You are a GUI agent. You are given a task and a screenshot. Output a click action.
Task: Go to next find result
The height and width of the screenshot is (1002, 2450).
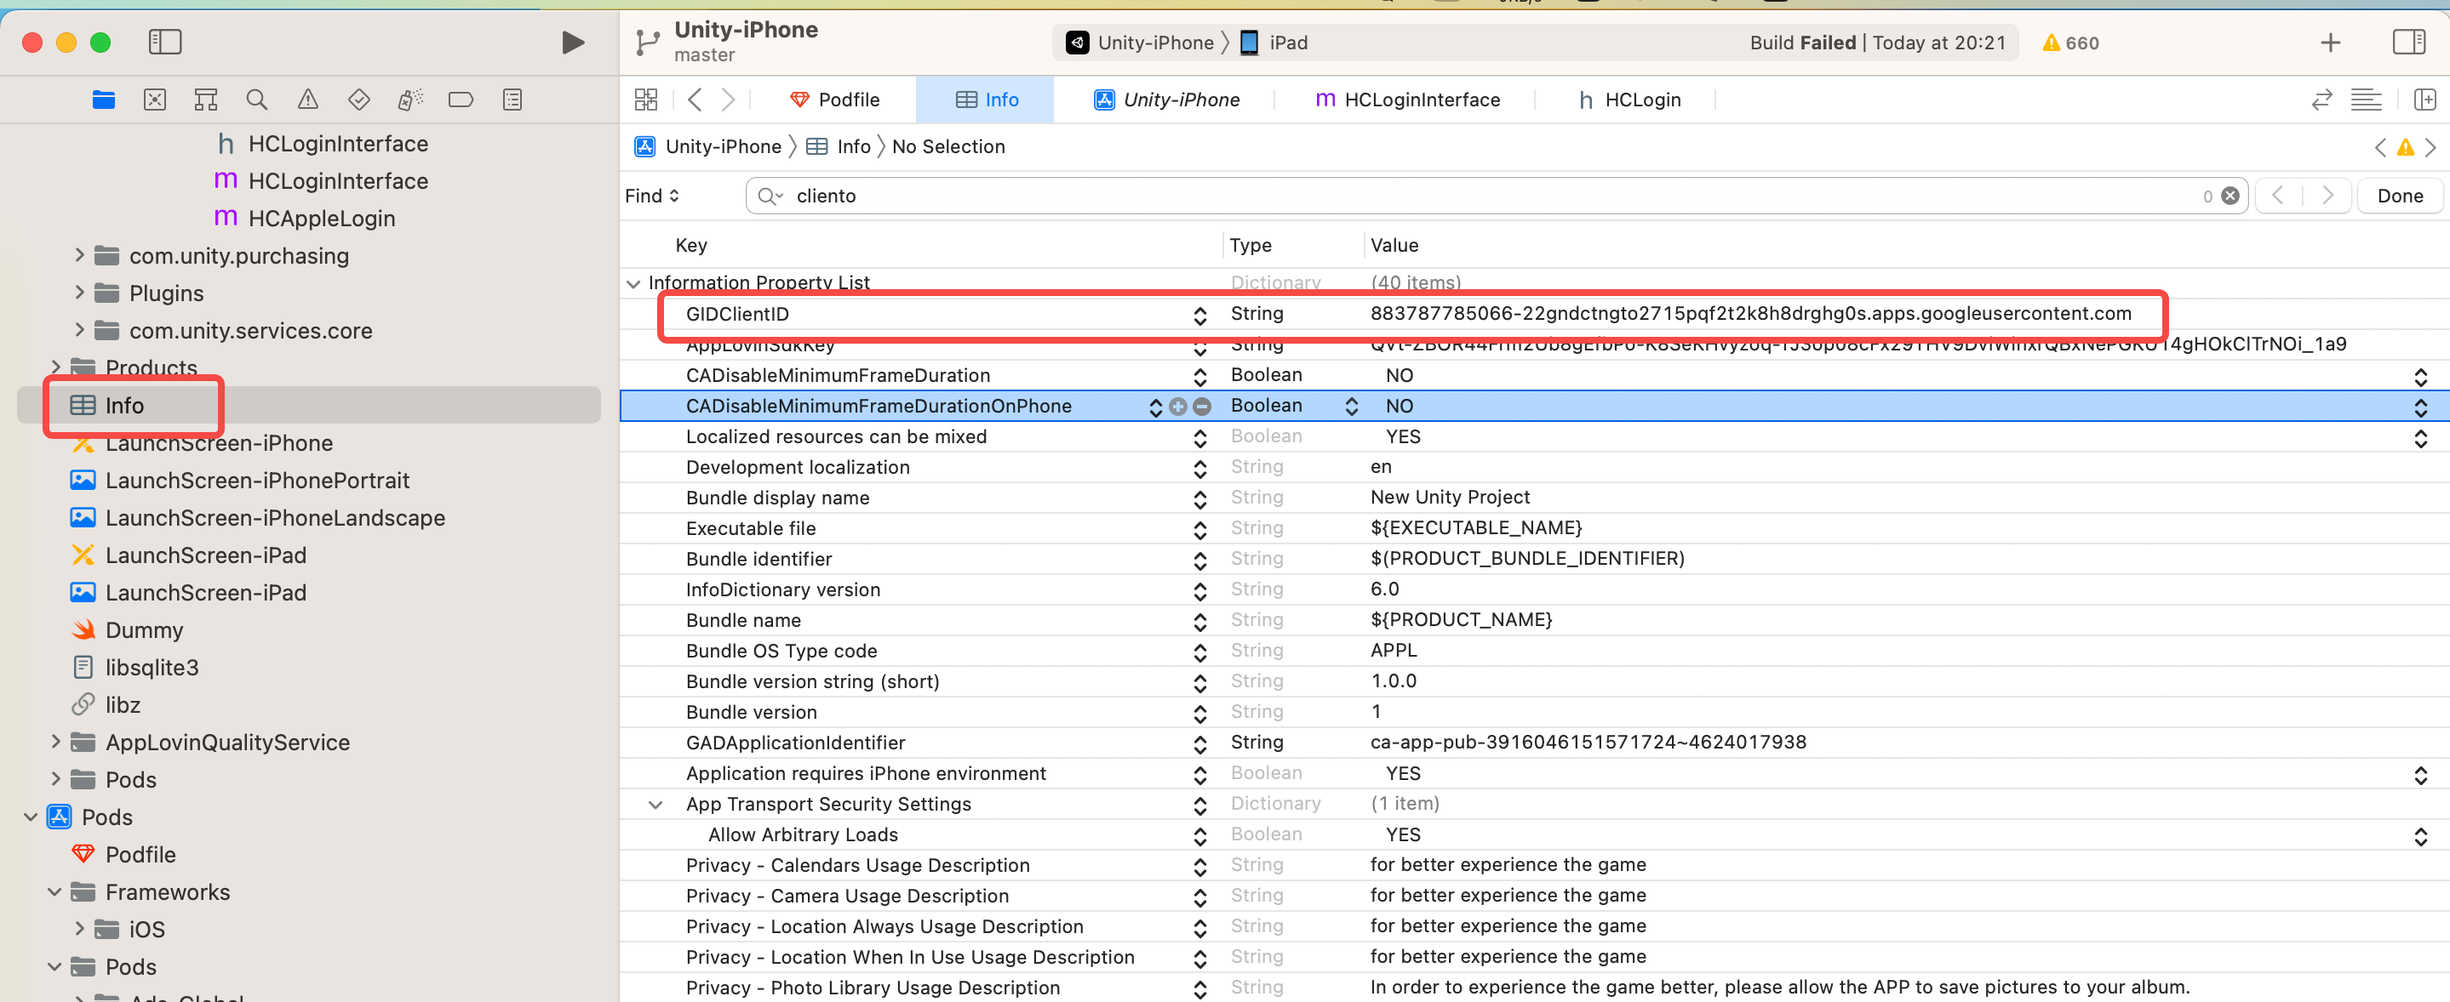(2327, 196)
